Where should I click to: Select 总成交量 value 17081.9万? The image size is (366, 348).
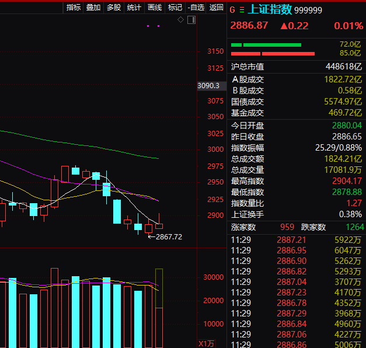point(343,170)
